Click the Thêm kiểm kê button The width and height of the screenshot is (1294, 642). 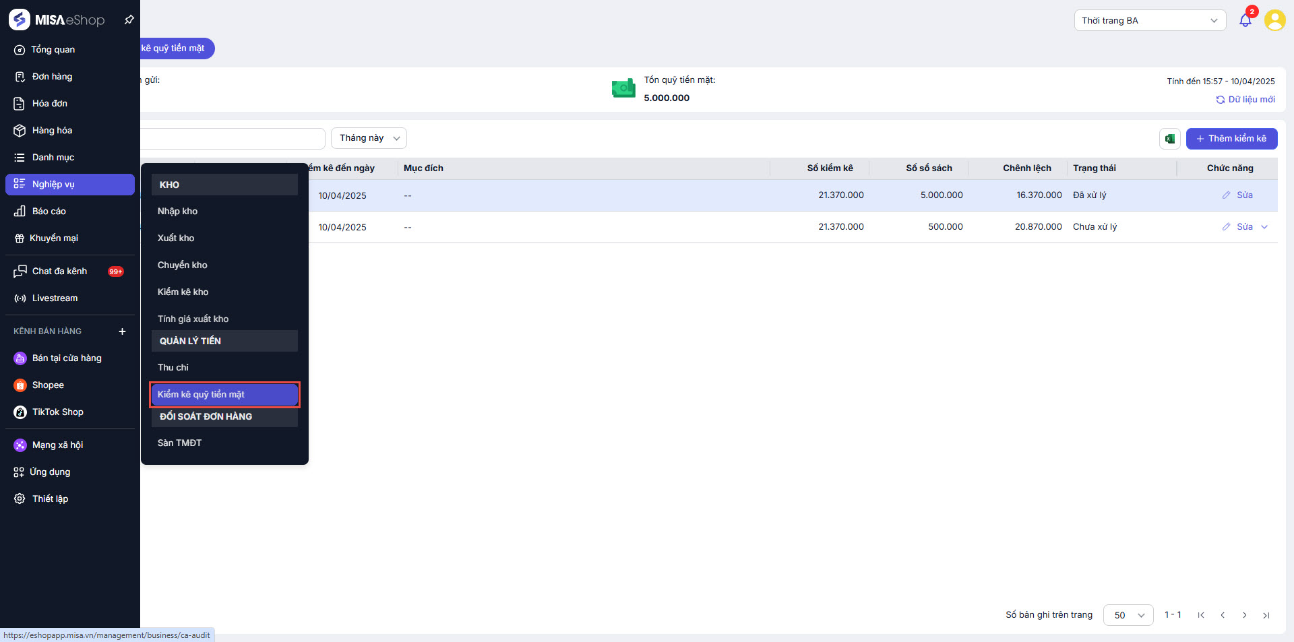[x=1231, y=139]
